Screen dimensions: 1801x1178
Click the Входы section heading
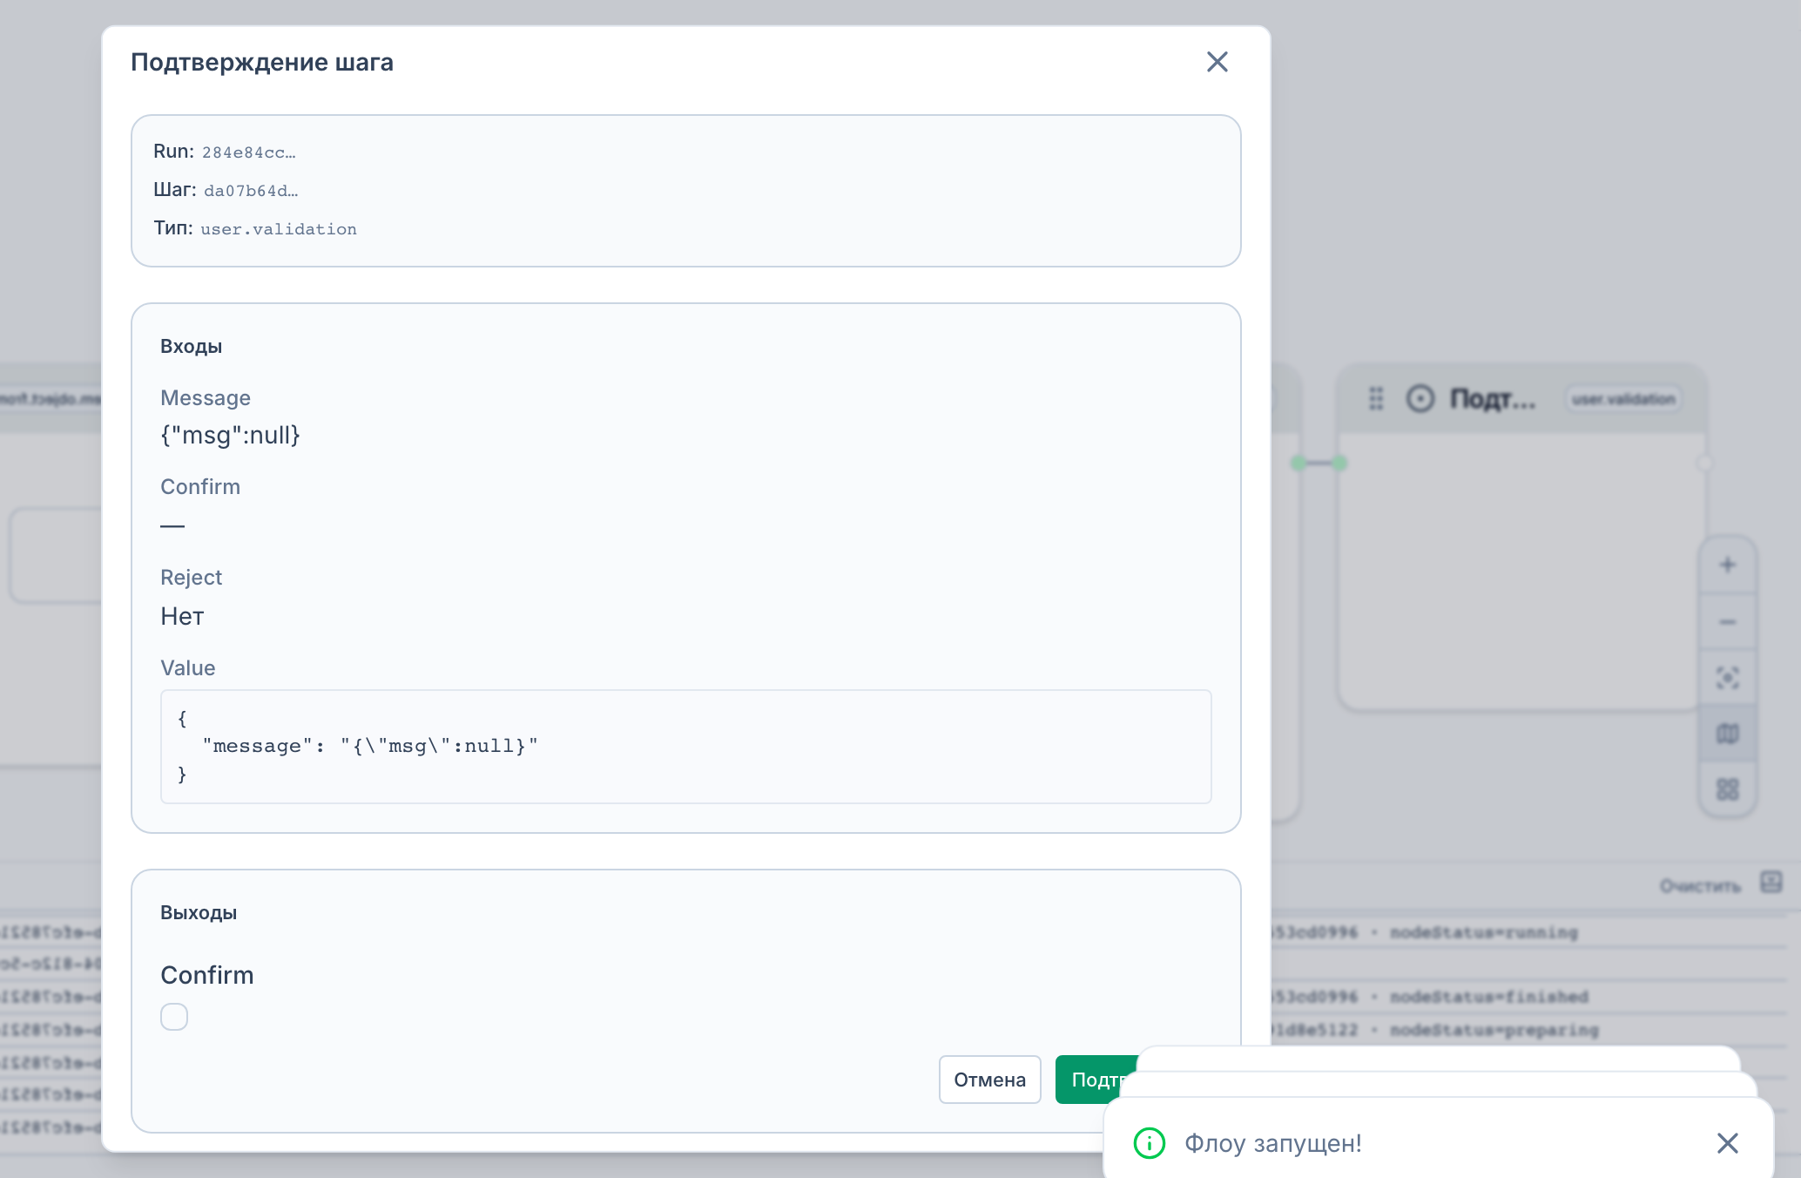192,347
